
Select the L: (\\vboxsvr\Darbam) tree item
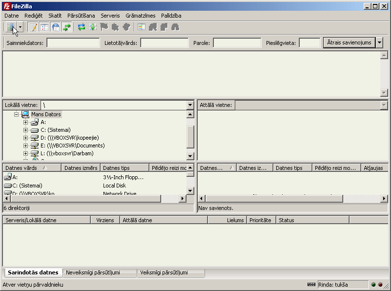click(67, 153)
